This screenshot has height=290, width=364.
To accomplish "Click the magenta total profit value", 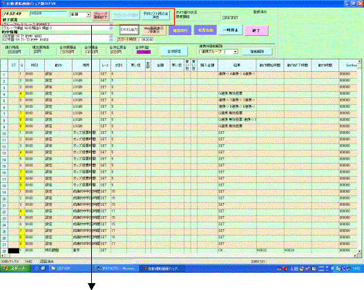I will pyautogui.click(x=144, y=52).
